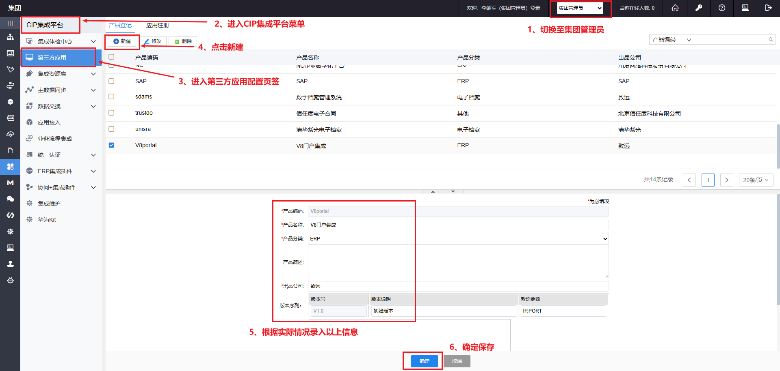Click the home icon in top bar
This screenshot has width=780, height=371.
(675, 8)
